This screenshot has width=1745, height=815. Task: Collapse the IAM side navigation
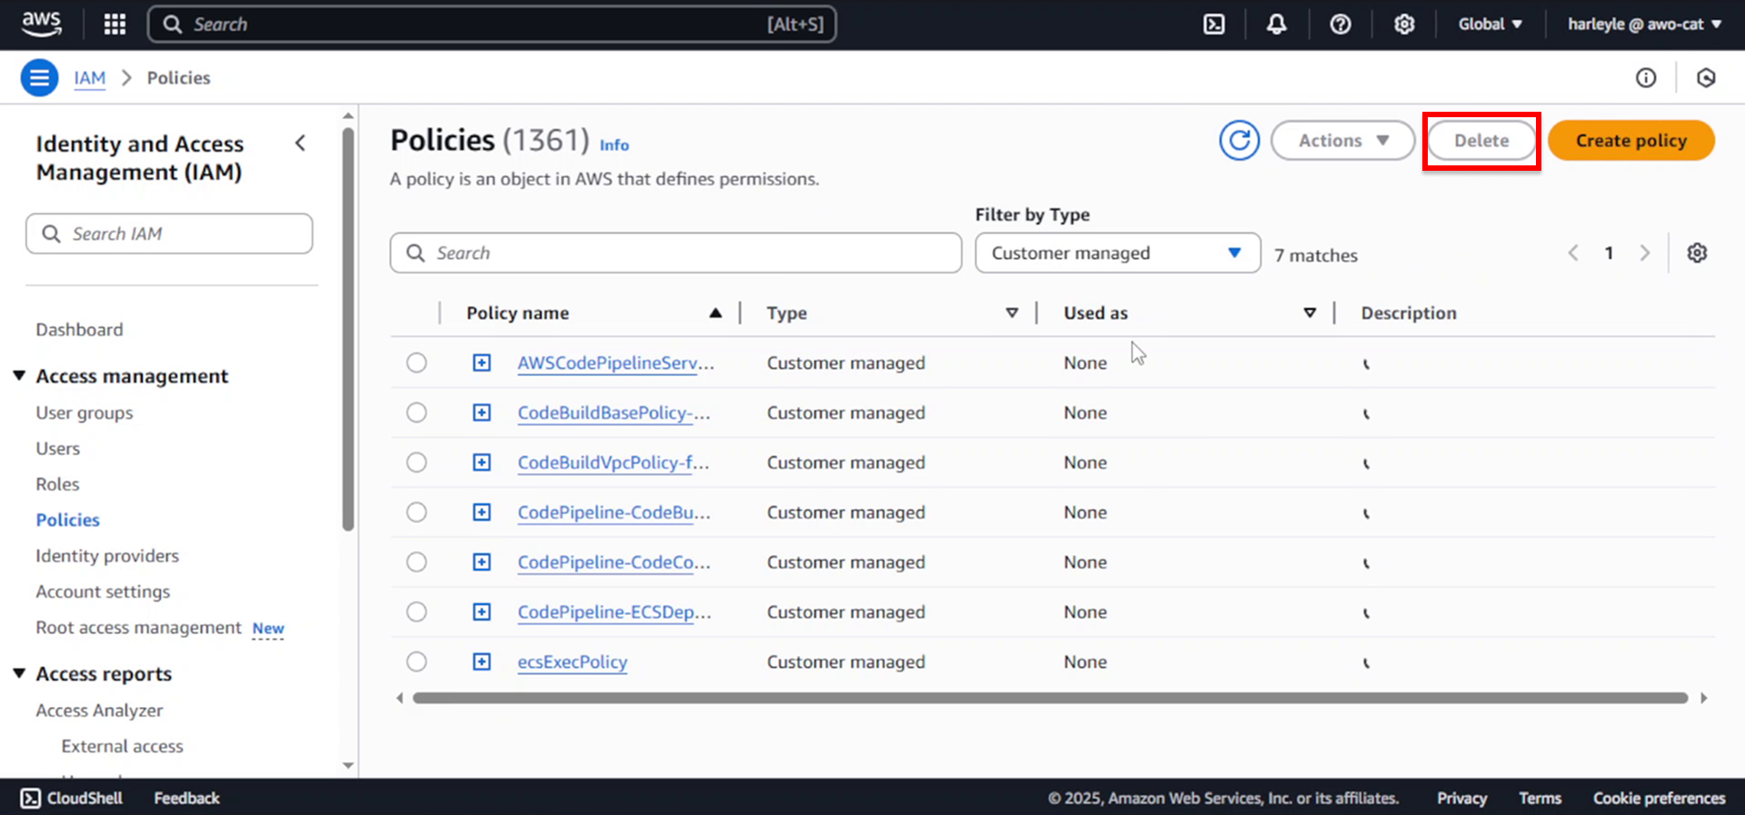(x=301, y=144)
